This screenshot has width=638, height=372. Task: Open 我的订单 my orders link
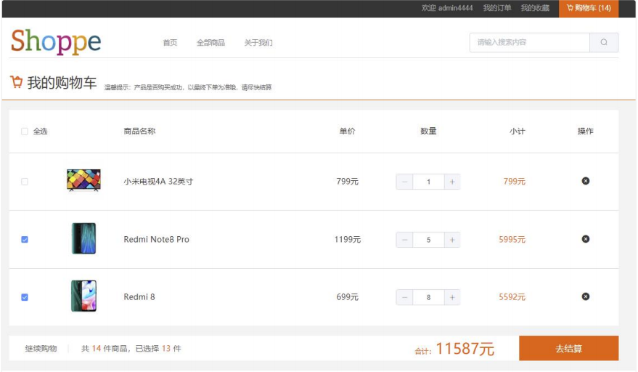[497, 8]
